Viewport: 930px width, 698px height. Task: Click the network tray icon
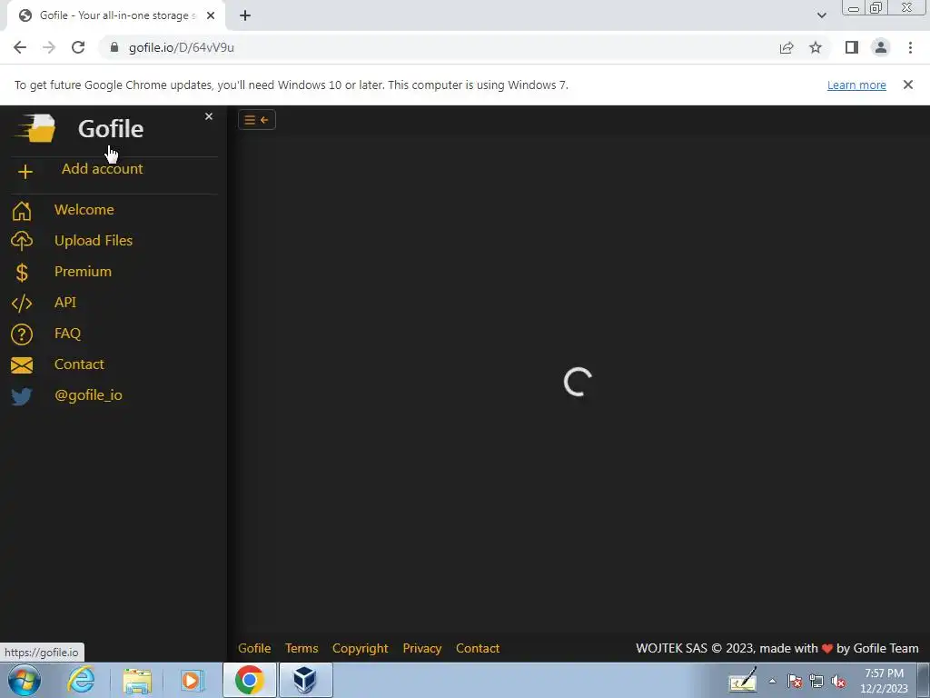[816, 681]
